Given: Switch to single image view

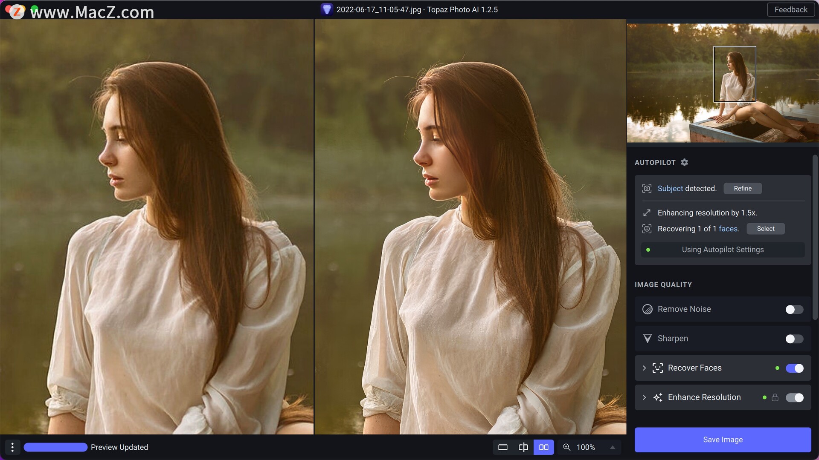Looking at the screenshot, I should (x=503, y=447).
